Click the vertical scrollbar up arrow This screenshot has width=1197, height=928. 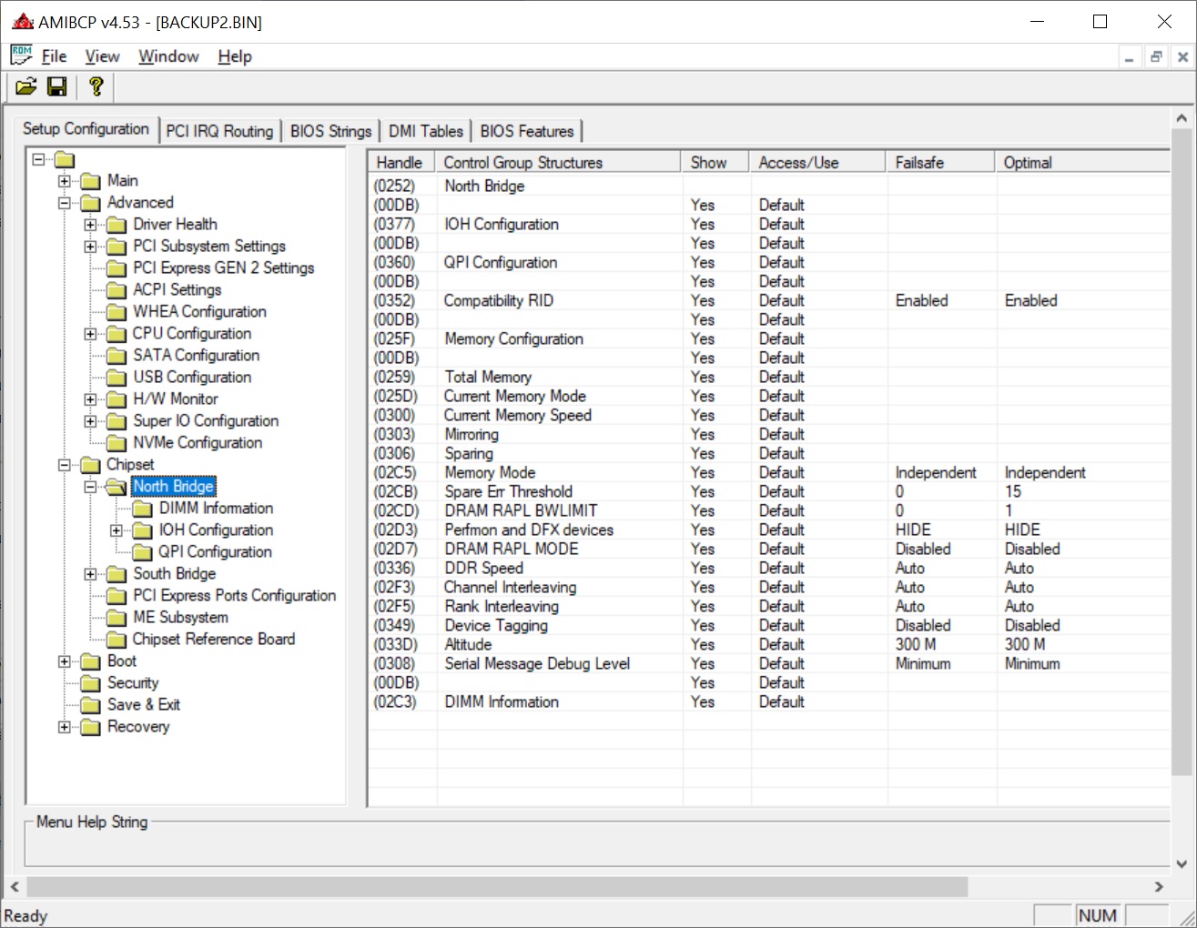(1182, 118)
